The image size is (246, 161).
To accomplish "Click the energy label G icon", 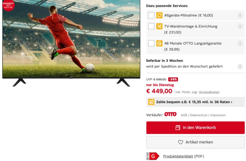I will click(153, 156).
